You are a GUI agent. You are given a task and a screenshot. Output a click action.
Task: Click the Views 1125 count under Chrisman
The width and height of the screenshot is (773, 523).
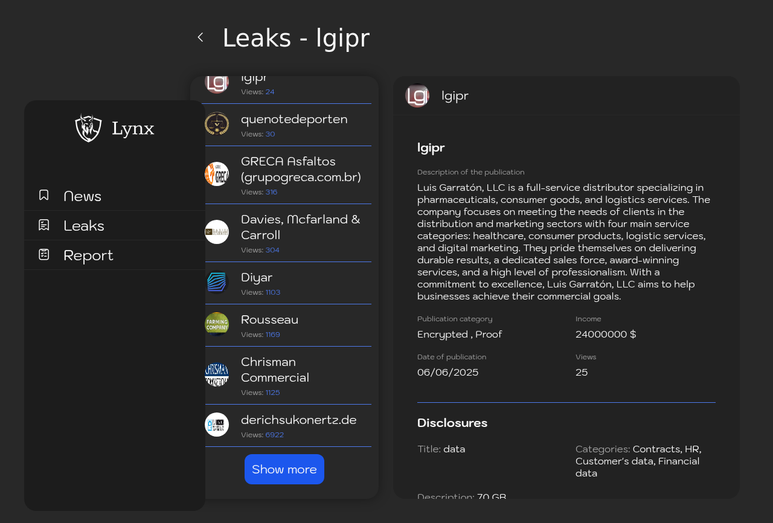tap(260, 393)
